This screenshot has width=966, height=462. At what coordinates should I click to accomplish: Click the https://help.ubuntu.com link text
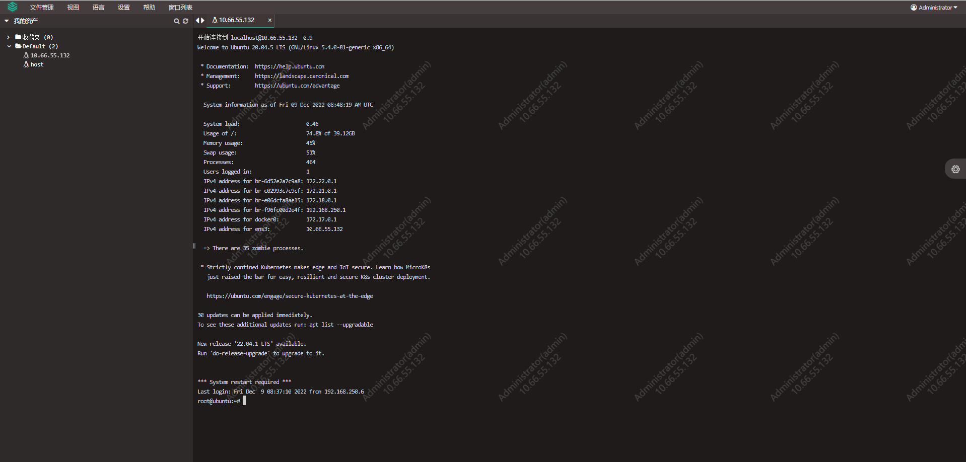click(290, 66)
